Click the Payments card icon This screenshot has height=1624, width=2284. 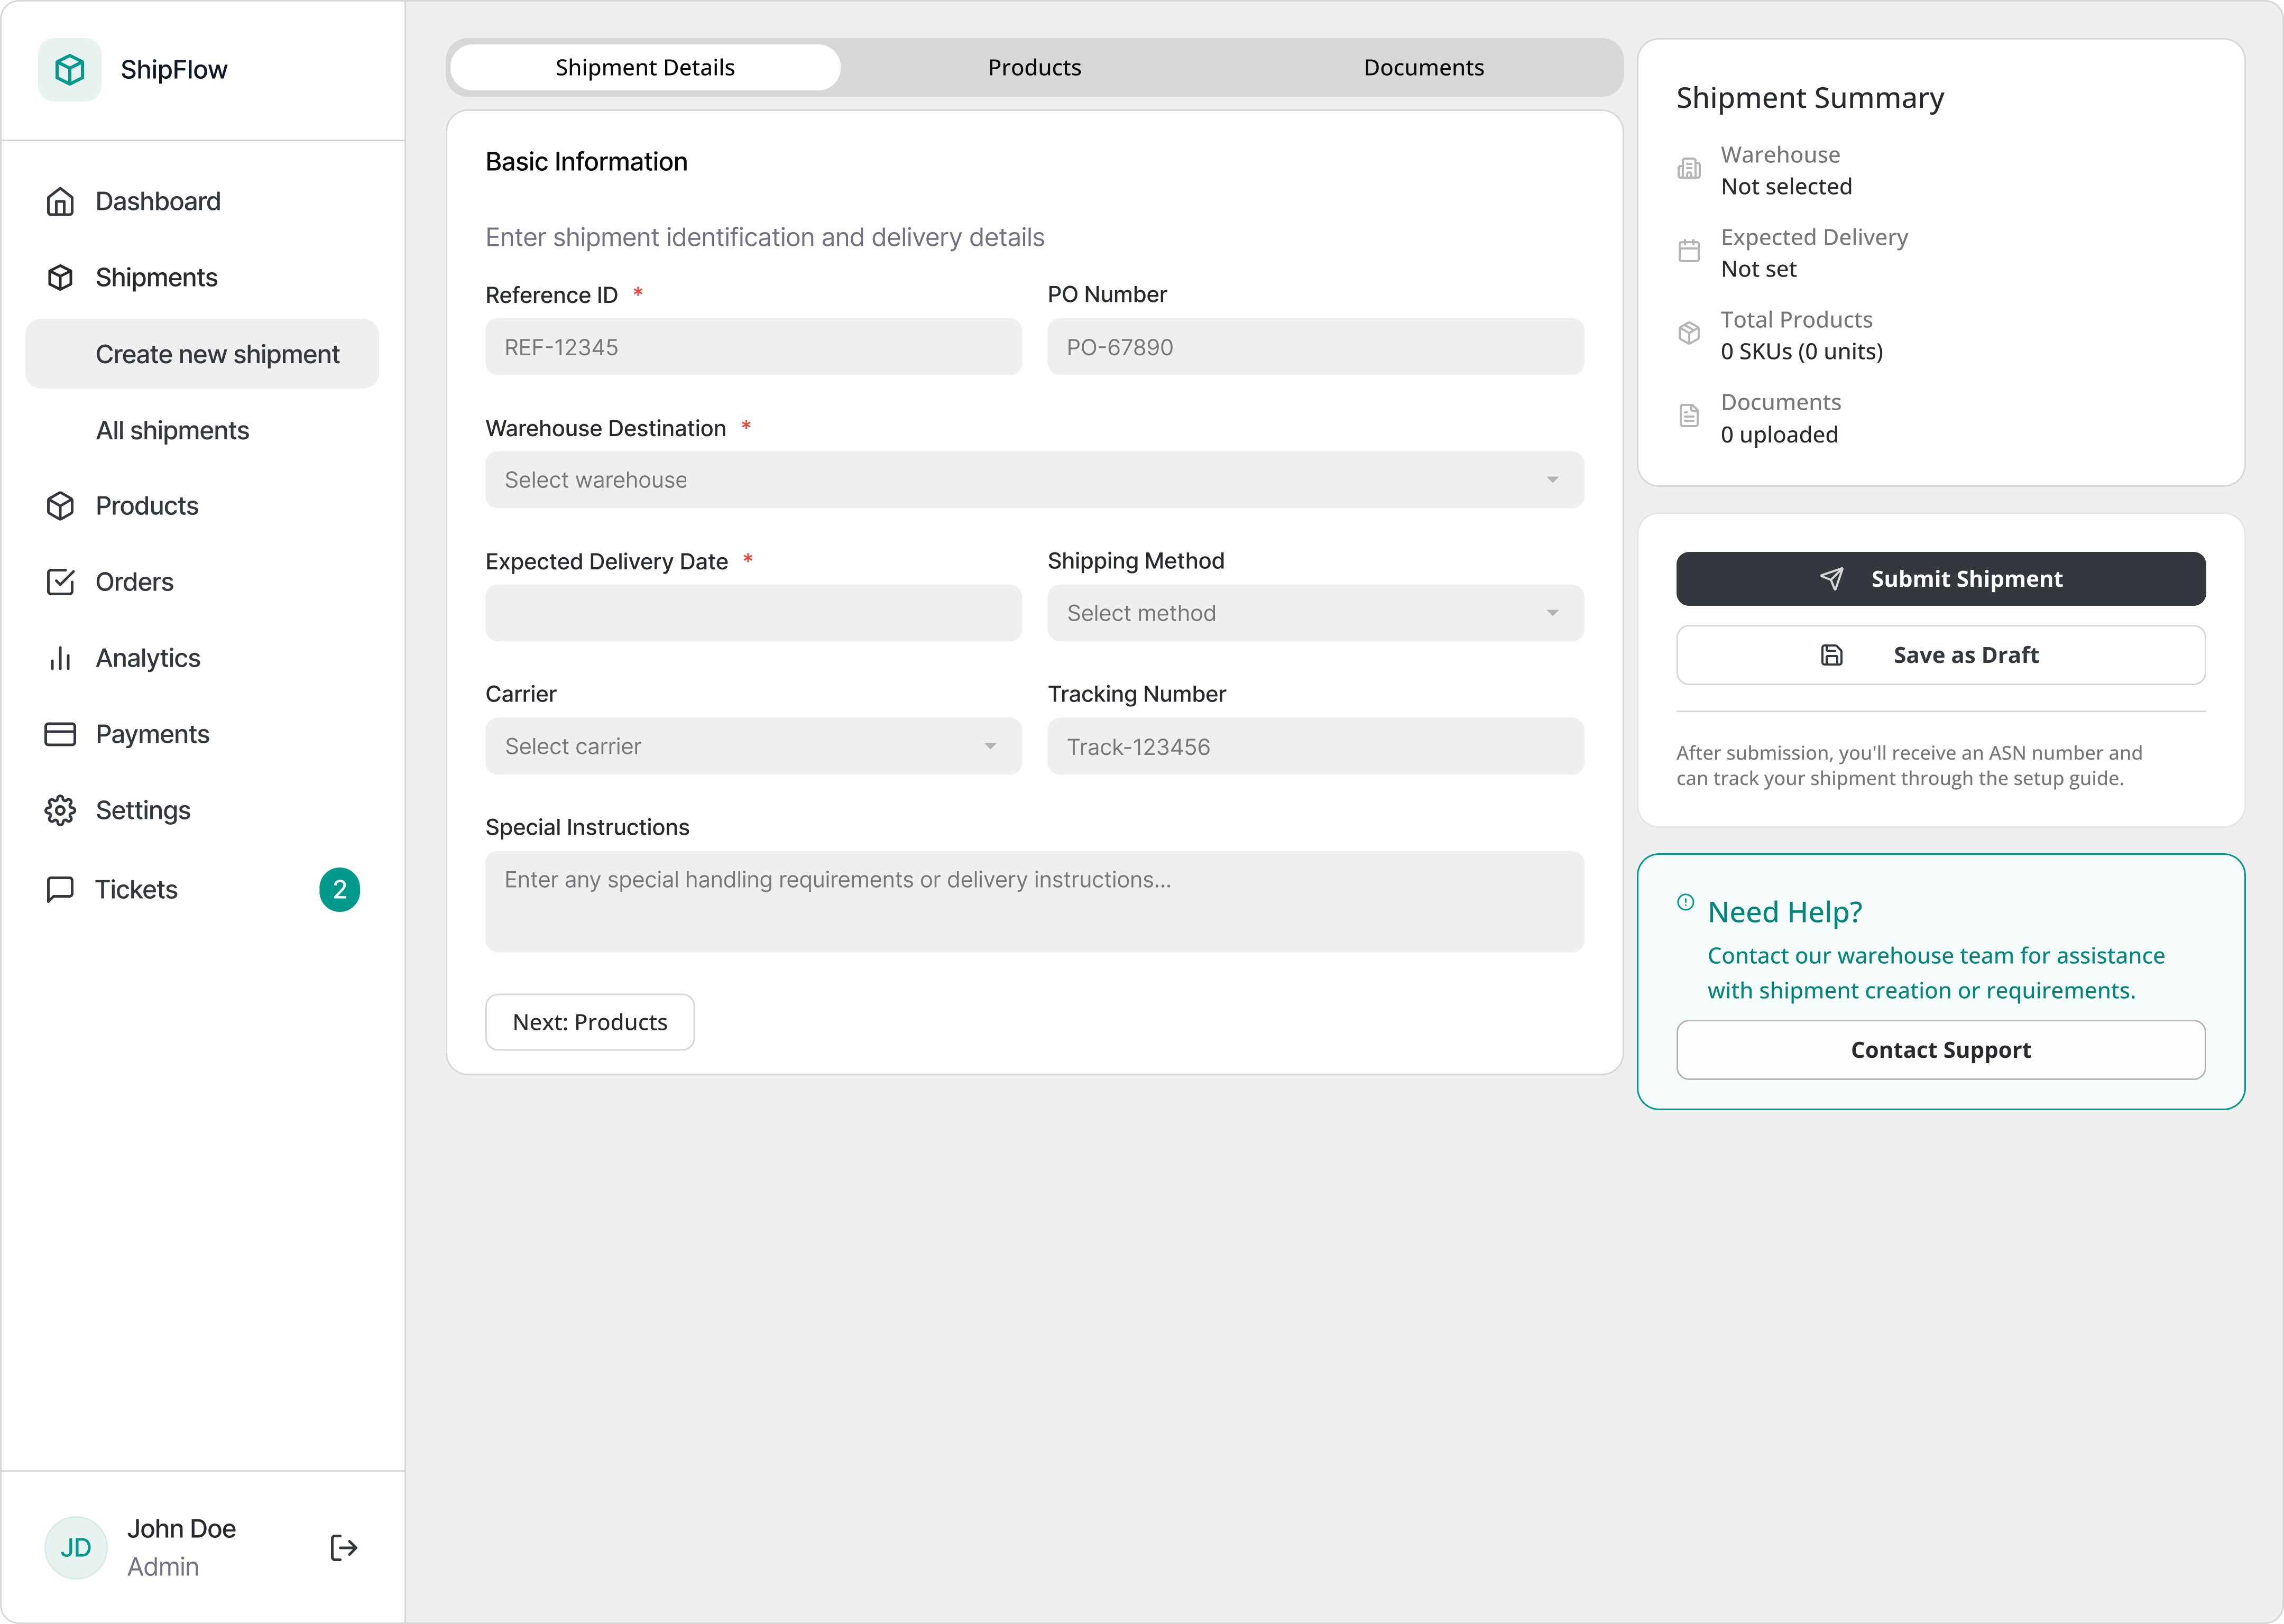click(60, 734)
